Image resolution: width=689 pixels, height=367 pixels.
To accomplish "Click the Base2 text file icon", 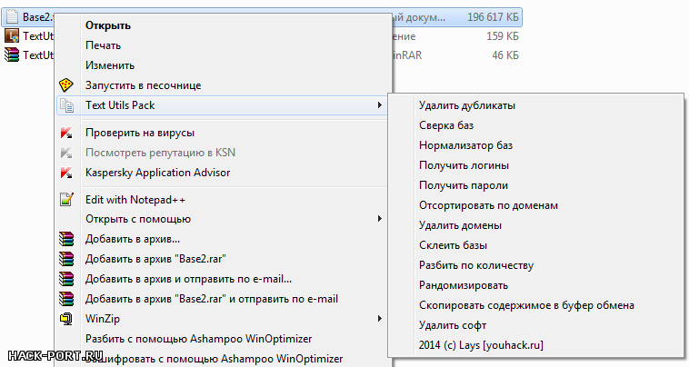I will pos(12,16).
